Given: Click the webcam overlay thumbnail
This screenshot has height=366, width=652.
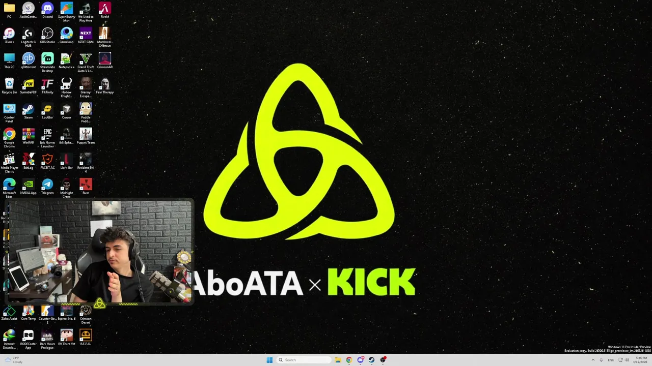Looking at the screenshot, I should [100, 253].
